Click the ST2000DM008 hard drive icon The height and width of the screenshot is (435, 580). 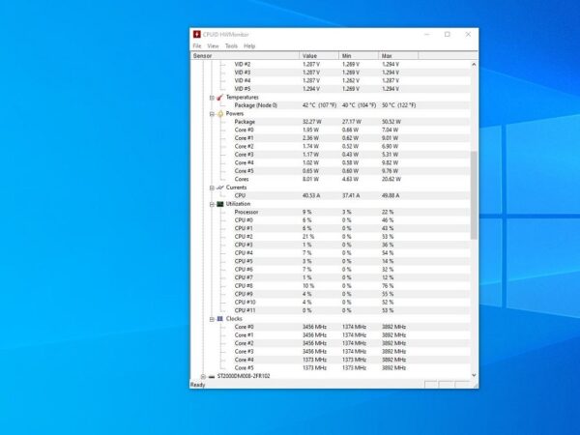click(x=212, y=376)
